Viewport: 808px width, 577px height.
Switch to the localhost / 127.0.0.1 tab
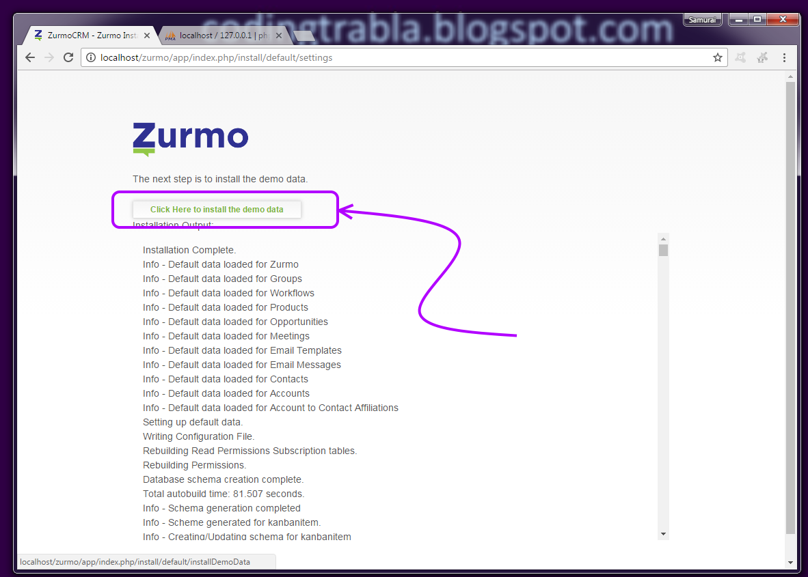pyautogui.click(x=223, y=36)
